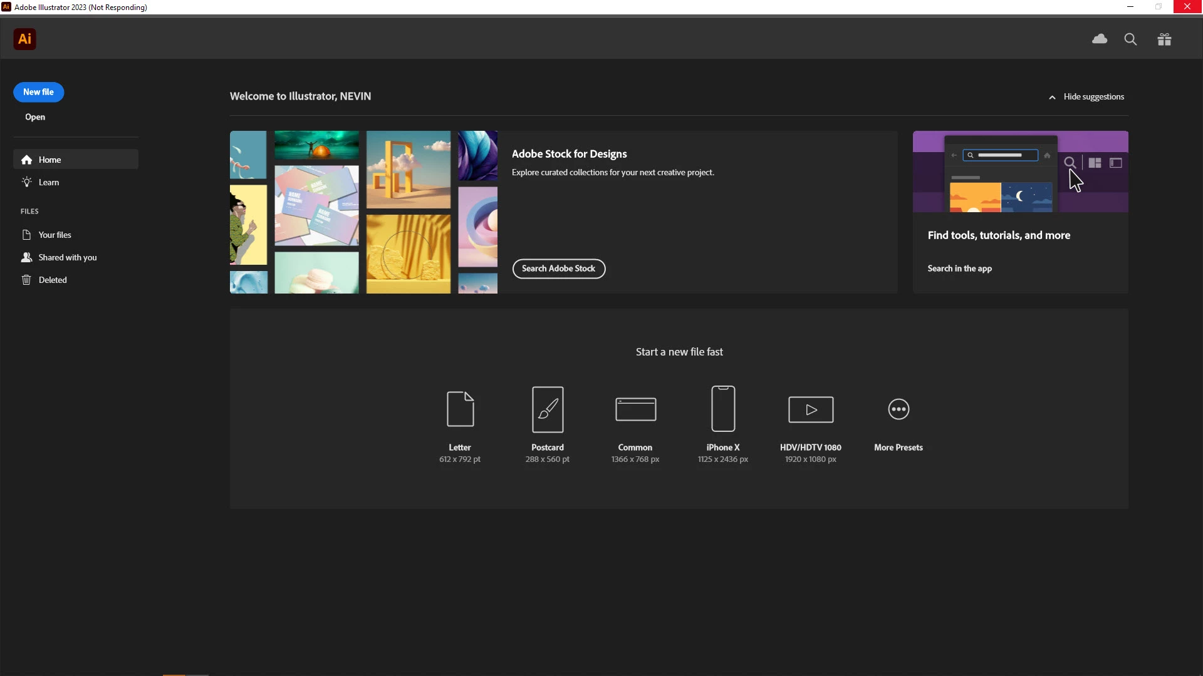Viewport: 1203px width, 676px height.
Task: Collapse suggestions with Hide suggestions chevron
Action: click(x=1052, y=97)
